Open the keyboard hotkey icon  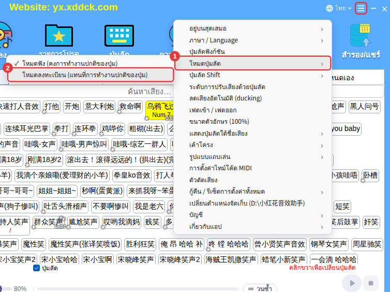119,36
